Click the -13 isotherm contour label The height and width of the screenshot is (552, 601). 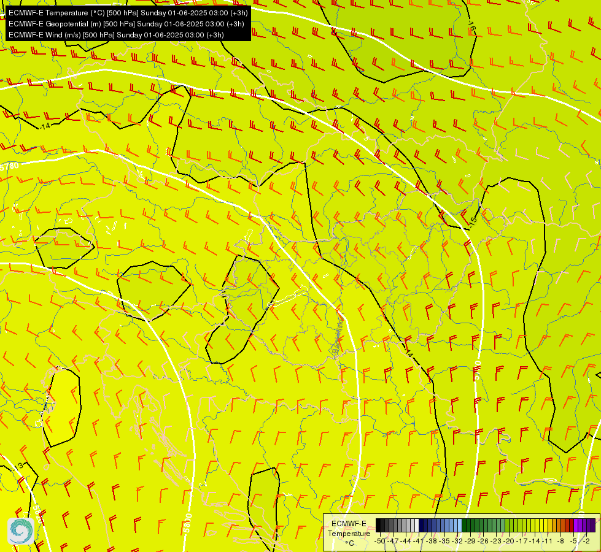click(18, 466)
